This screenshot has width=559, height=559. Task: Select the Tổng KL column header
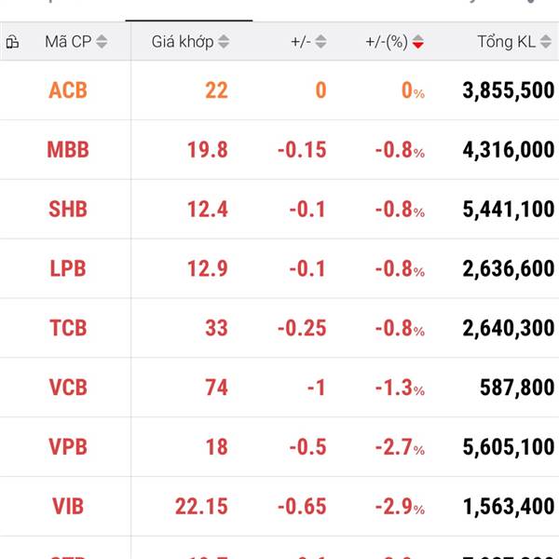(508, 42)
